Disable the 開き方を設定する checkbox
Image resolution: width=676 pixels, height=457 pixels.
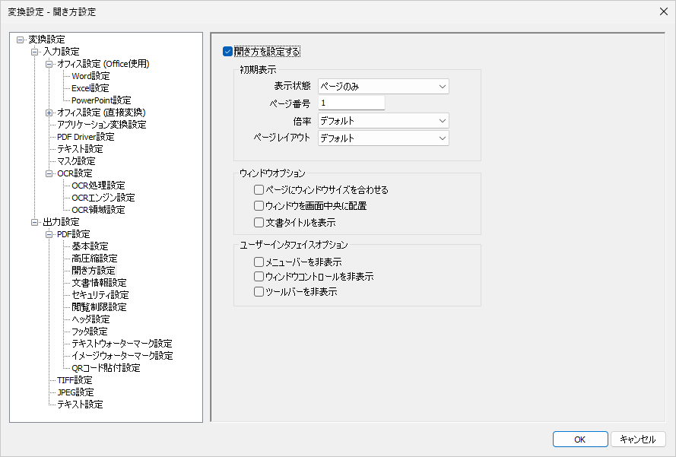pos(227,51)
